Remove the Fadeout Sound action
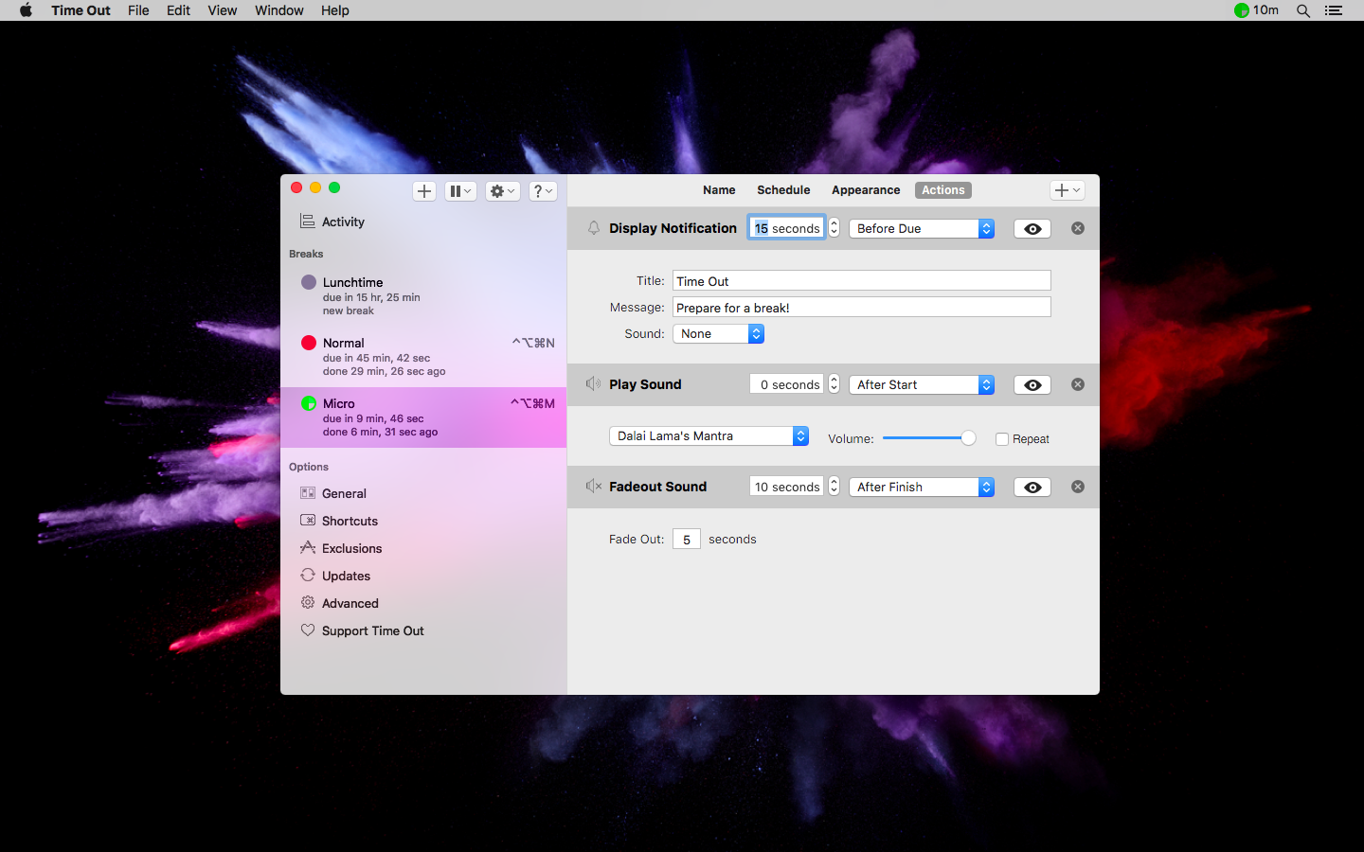The image size is (1364, 852). click(1078, 487)
